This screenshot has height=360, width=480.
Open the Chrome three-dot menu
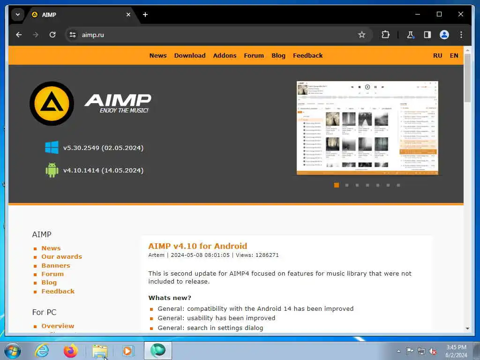click(461, 35)
